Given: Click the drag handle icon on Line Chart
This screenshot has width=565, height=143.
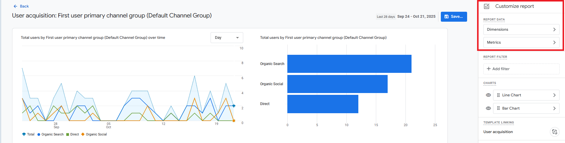Looking at the screenshot, I should click(498, 95).
